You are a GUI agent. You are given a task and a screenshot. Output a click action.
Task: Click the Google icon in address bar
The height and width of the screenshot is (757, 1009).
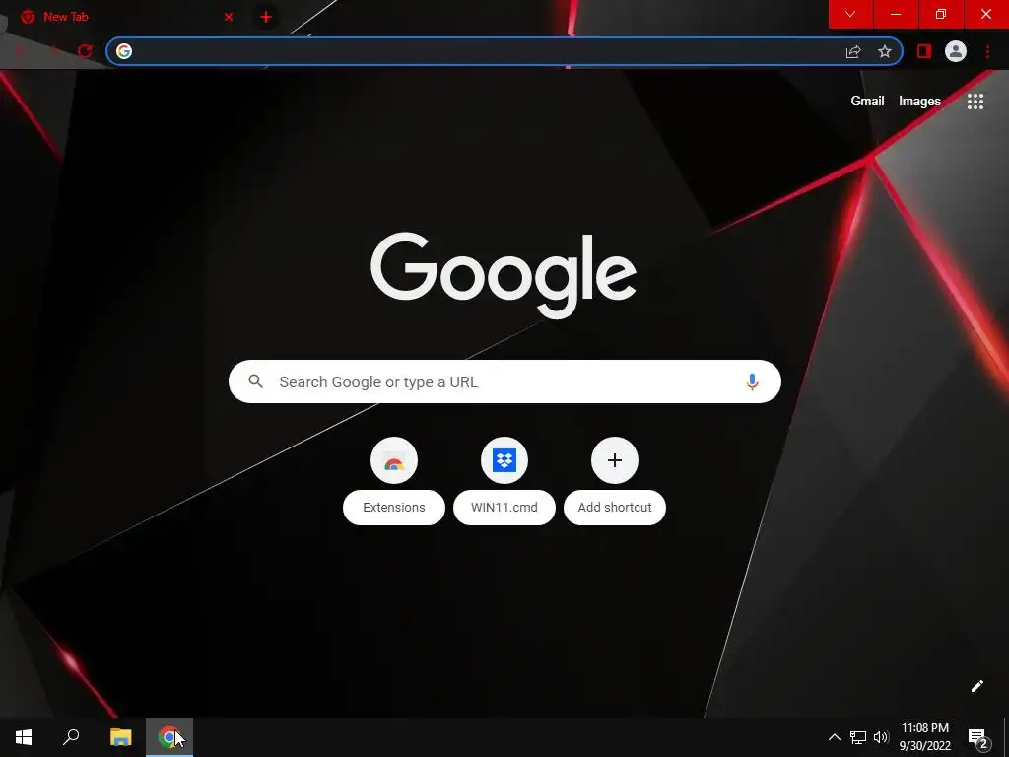[x=124, y=51]
